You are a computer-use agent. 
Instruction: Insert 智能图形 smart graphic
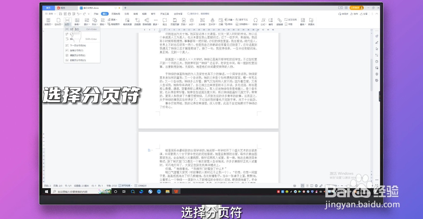(x=114, y=24)
